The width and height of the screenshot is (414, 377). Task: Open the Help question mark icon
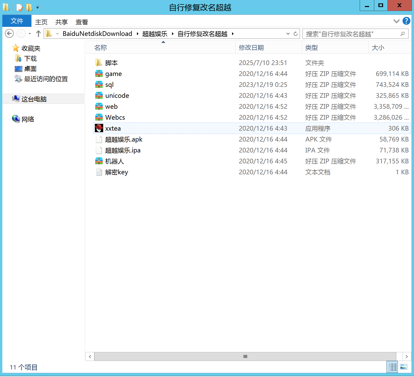pyautogui.click(x=406, y=21)
